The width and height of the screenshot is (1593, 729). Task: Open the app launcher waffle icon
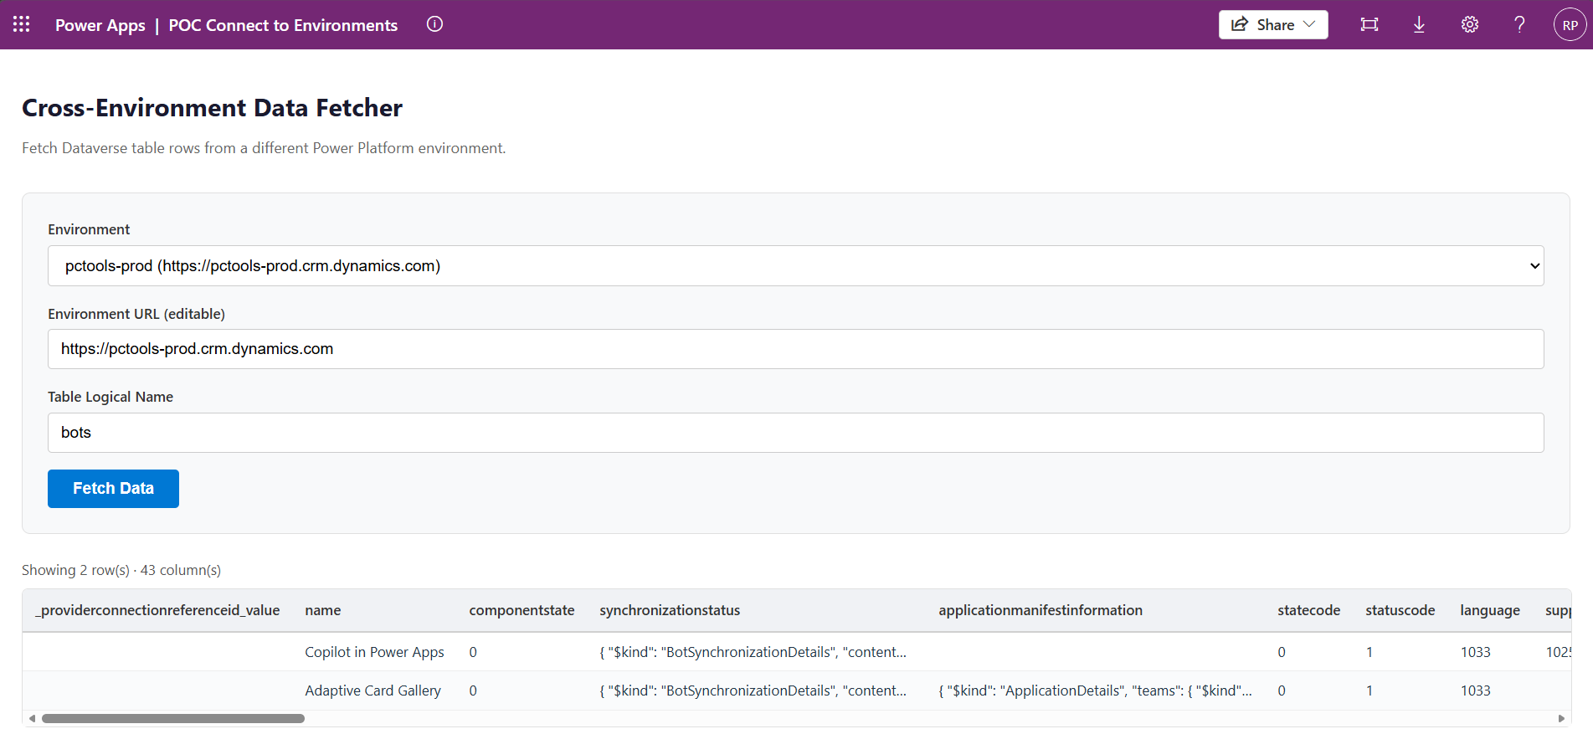coord(22,24)
